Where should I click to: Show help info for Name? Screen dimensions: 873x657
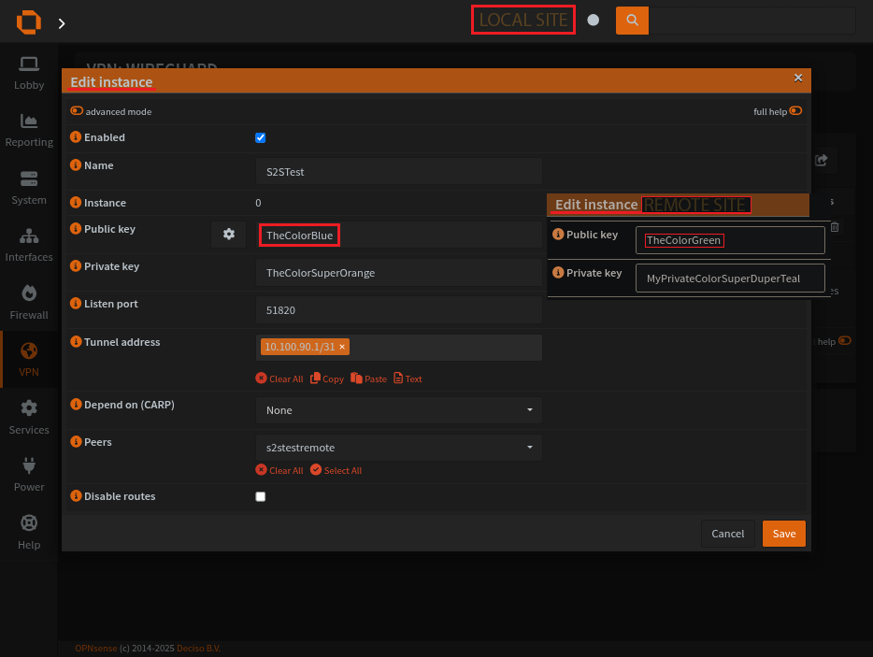76,164
